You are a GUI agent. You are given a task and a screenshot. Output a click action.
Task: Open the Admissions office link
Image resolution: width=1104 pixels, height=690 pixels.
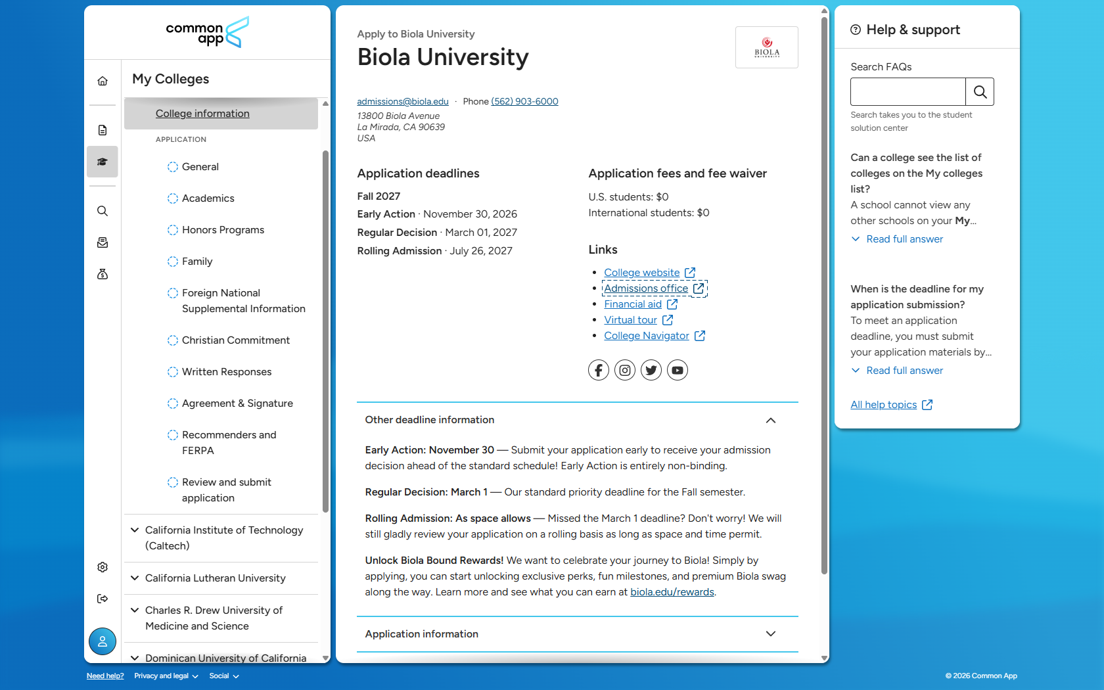point(654,288)
